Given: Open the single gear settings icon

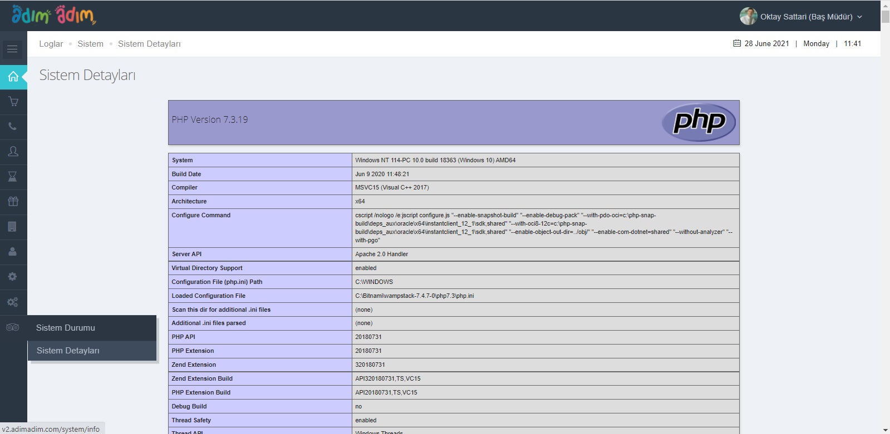Looking at the screenshot, I should pos(13,277).
